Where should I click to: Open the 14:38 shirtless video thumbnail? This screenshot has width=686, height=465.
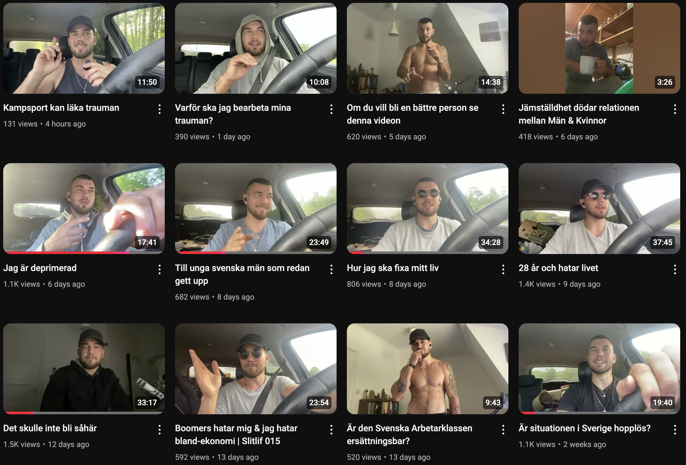[427, 48]
